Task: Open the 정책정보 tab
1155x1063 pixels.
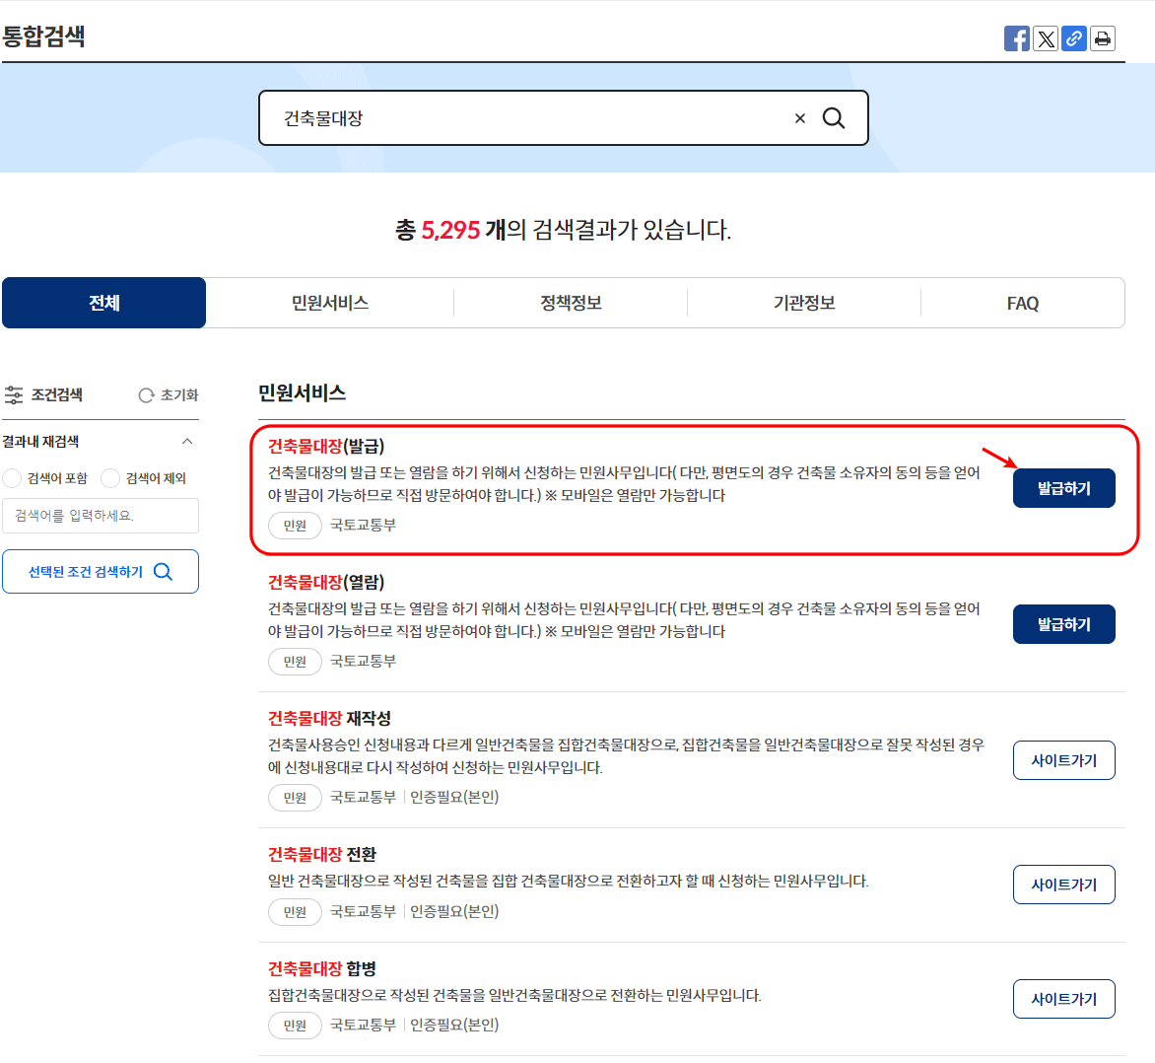Action: 571,303
